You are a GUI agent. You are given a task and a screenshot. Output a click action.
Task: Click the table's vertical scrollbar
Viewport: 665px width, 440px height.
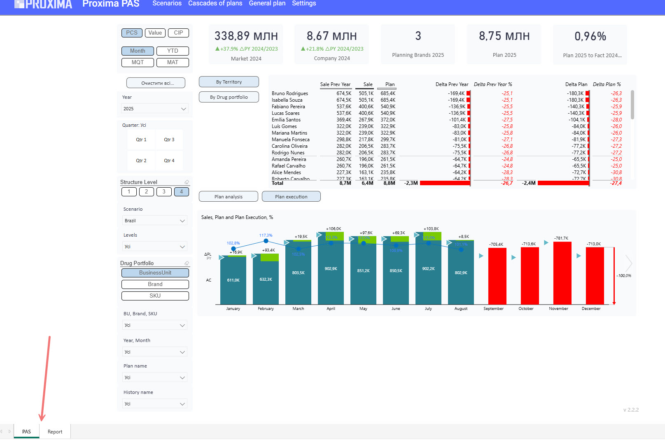pos(632,105)
